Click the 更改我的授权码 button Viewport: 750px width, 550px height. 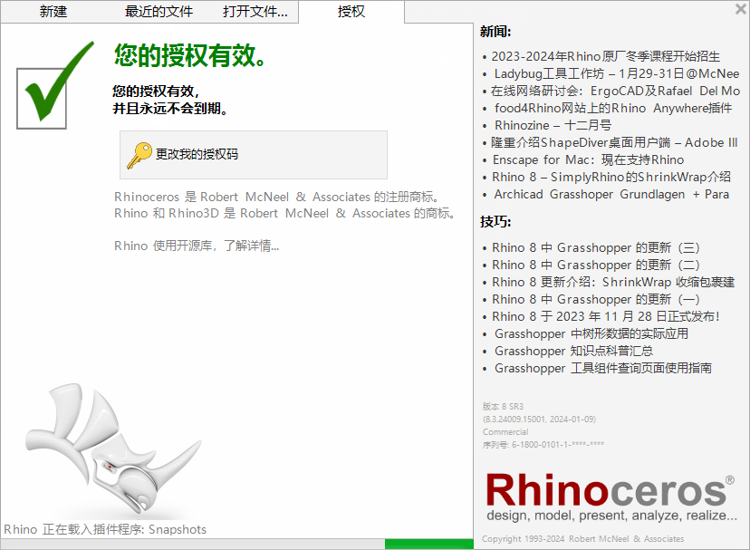point(254,155)
